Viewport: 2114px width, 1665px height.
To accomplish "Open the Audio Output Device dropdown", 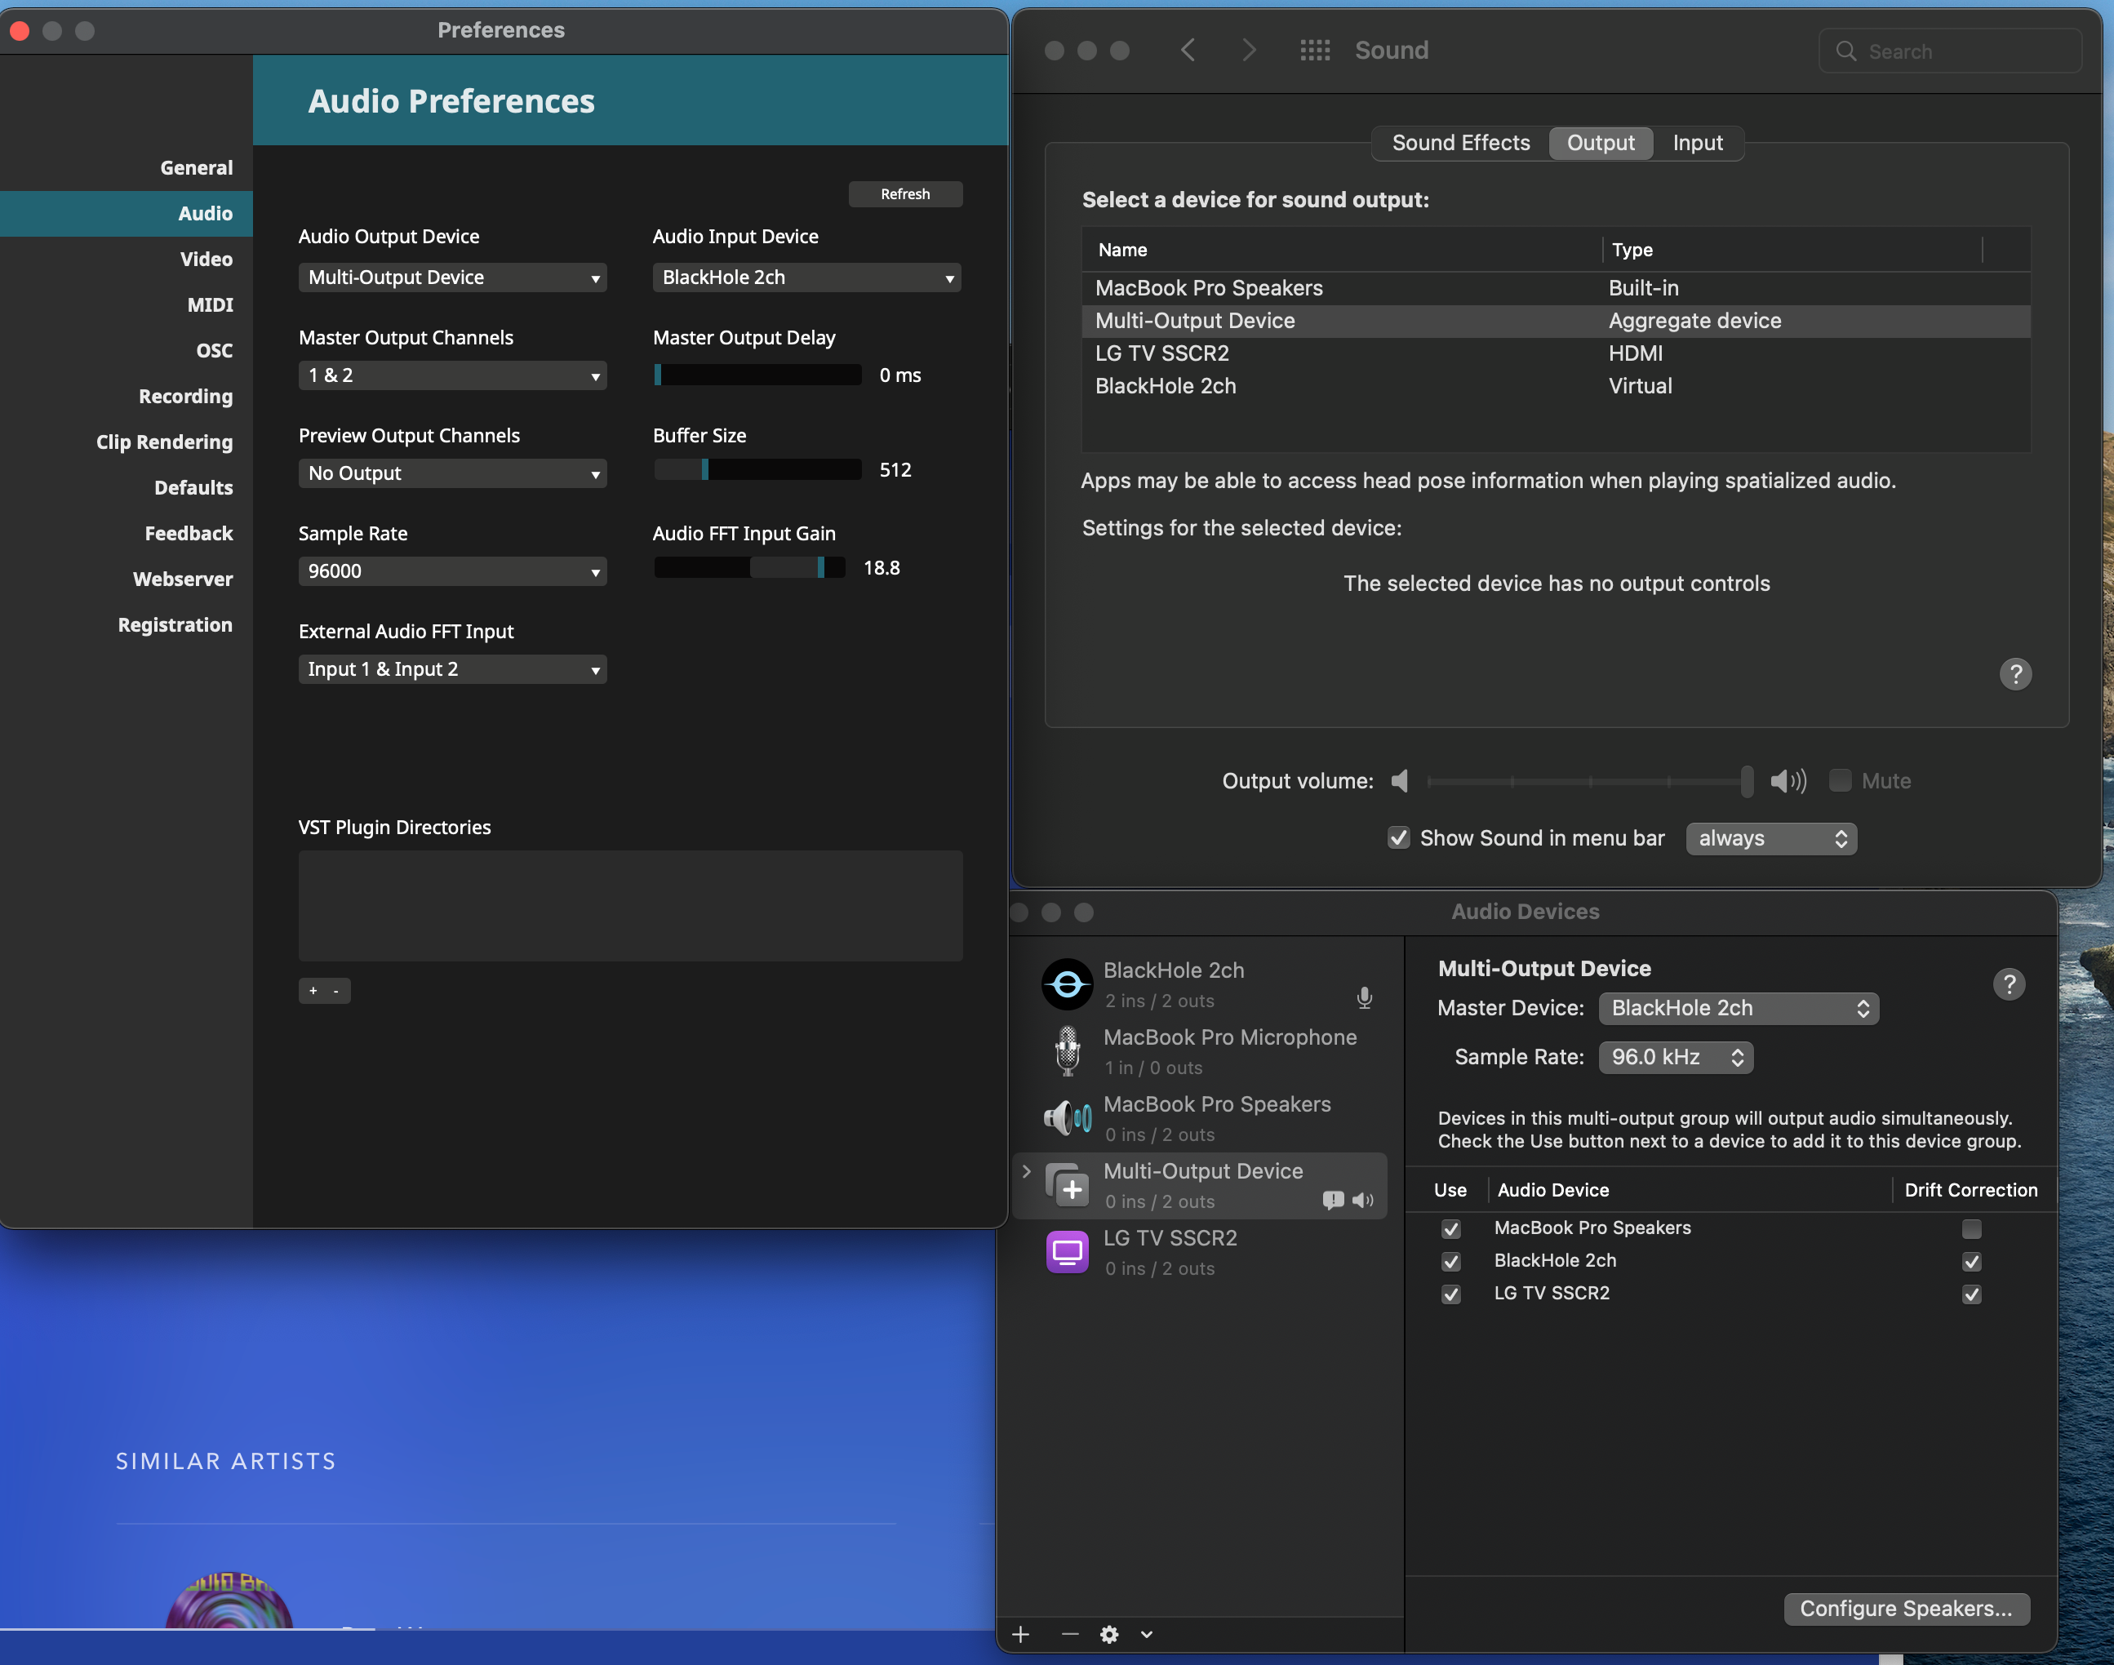I will point(452,277).
